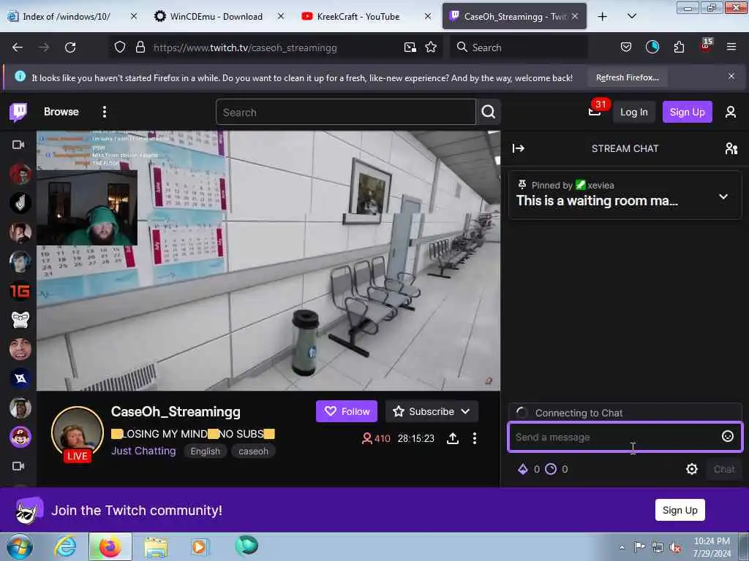
Task: Click the Twitch search input
Action: (x=346, y=112)
